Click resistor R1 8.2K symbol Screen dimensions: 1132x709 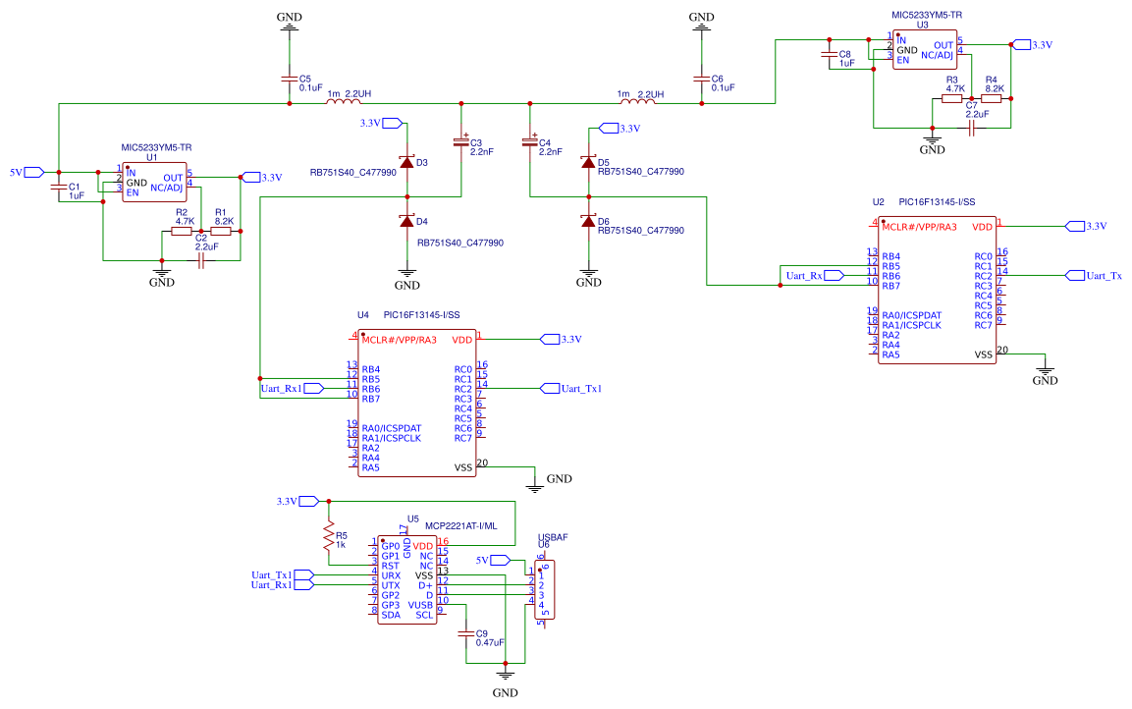coord(221,231)
